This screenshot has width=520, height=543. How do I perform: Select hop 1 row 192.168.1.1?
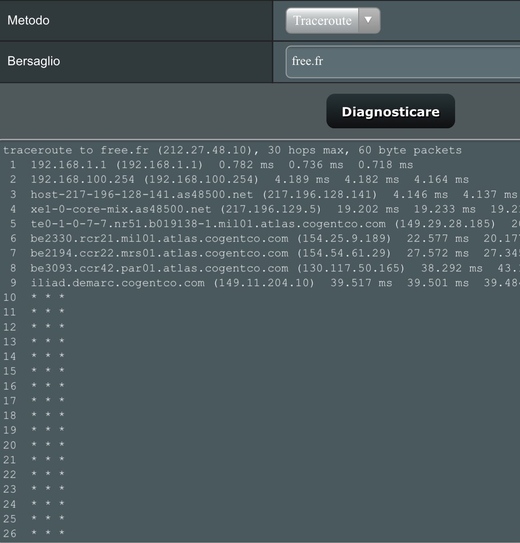point(212,165)
